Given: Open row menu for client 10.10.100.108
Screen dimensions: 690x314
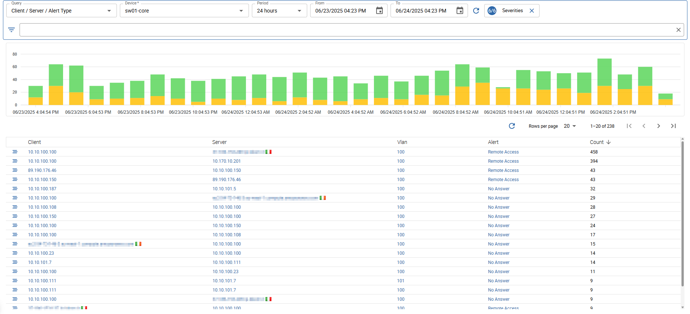Looking at the screenshot, I should coord(15,207).
